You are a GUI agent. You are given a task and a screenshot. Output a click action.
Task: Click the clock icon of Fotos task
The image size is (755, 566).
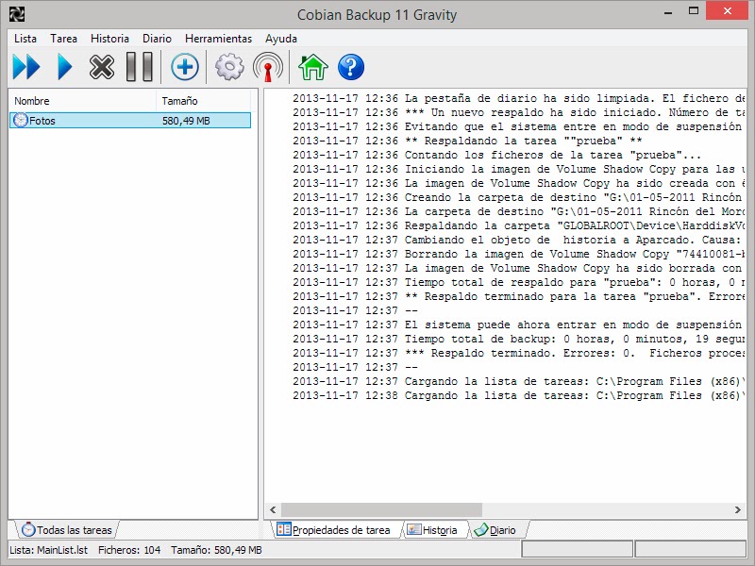(20, 120)
